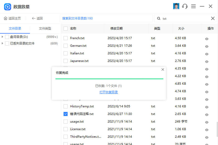Close the 恢复完成 dialog
The image size is (218, 145).
163,70
